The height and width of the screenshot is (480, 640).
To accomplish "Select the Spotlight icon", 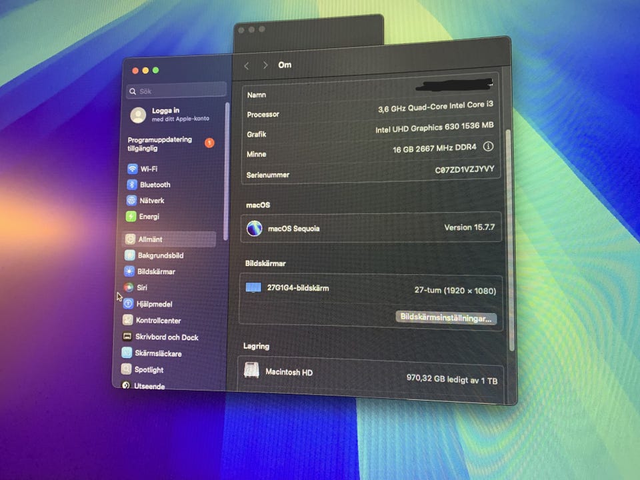I will (x=127, y=369).
